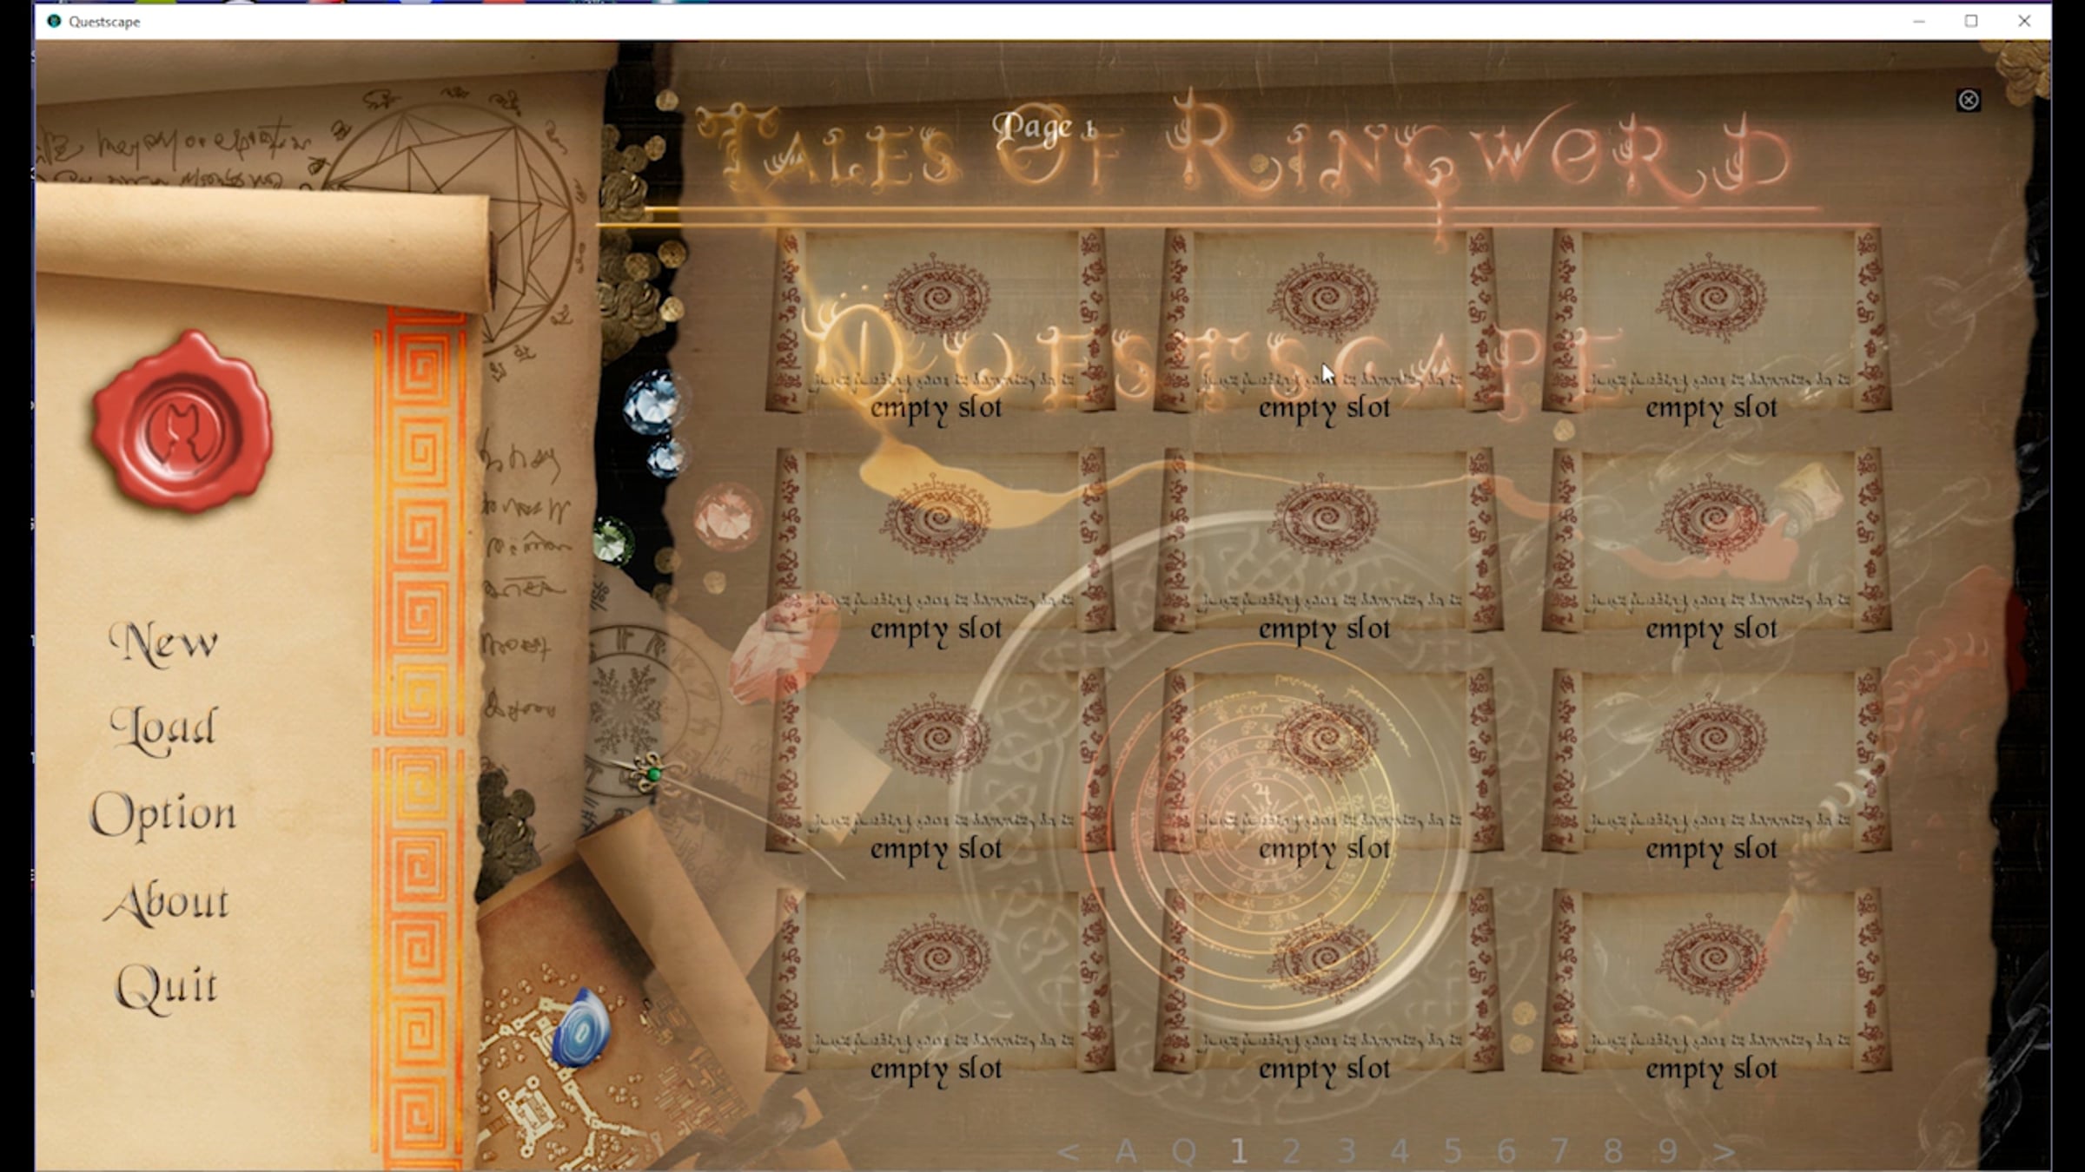
Task: Close the save slot panel with the X icon
Action: (1969, 101)
